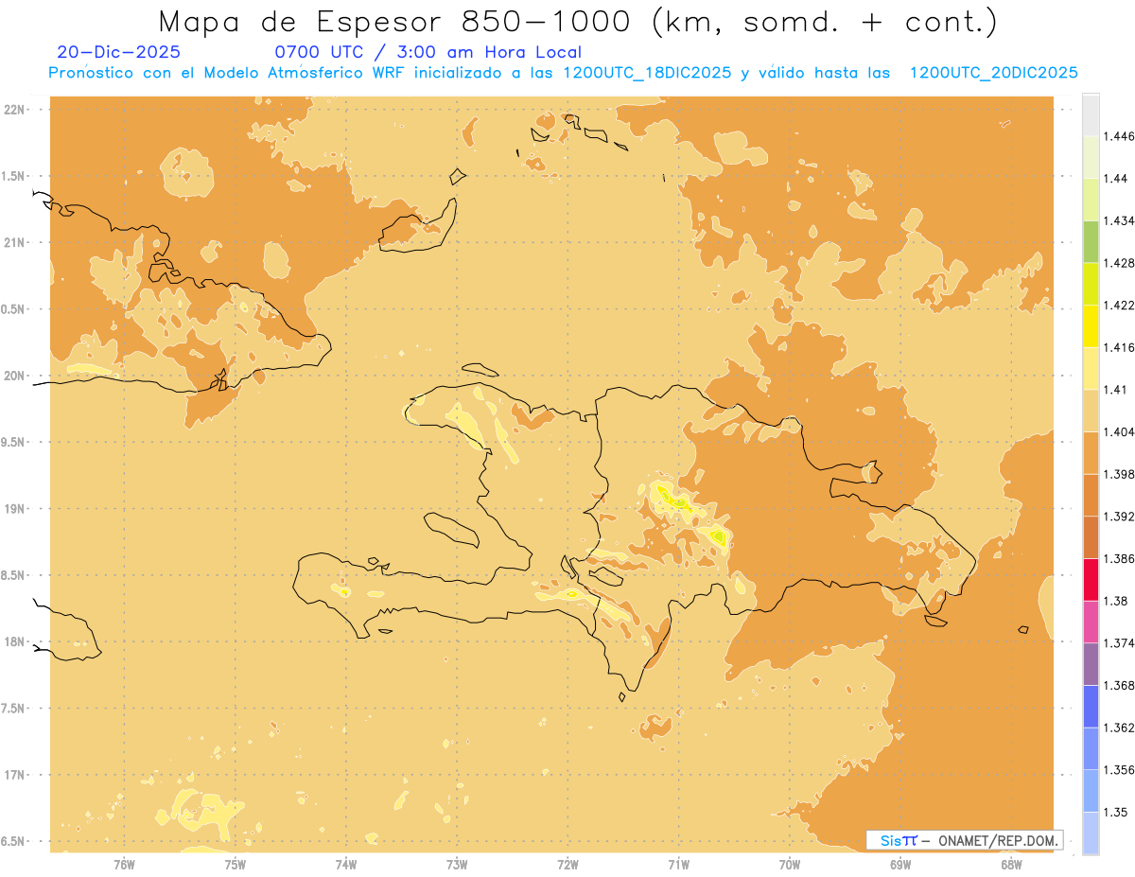Click the colorbar value 1.392

[1120, 517]
